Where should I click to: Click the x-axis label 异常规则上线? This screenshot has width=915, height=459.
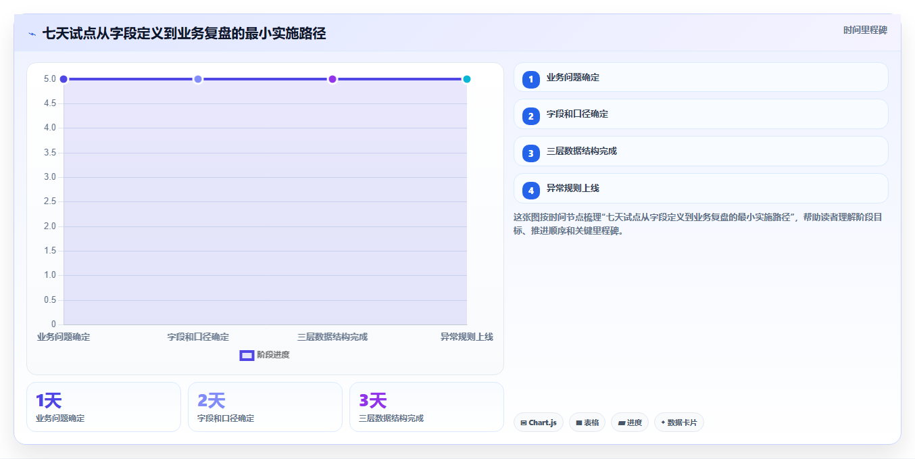(467, 337)
